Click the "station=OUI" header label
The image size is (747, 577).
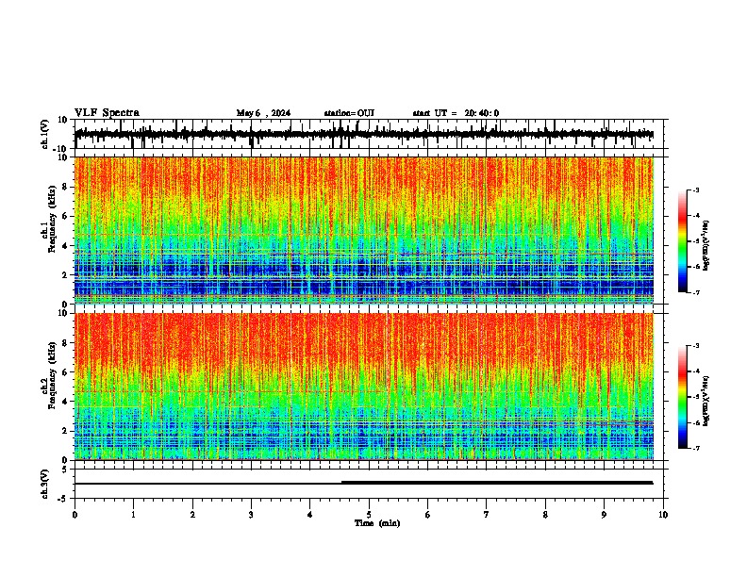click(349, 113)
